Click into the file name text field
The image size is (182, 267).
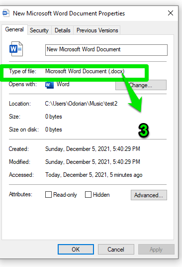(106, 50)
